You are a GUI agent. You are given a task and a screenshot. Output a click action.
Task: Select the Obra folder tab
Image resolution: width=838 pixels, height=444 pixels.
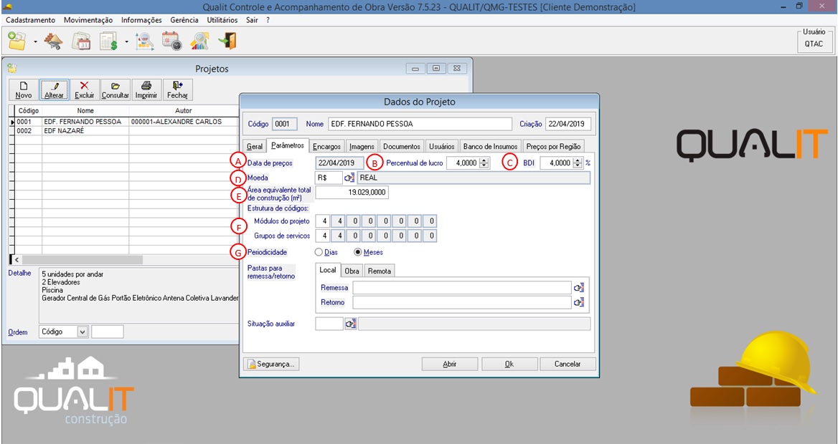point(352,271)
